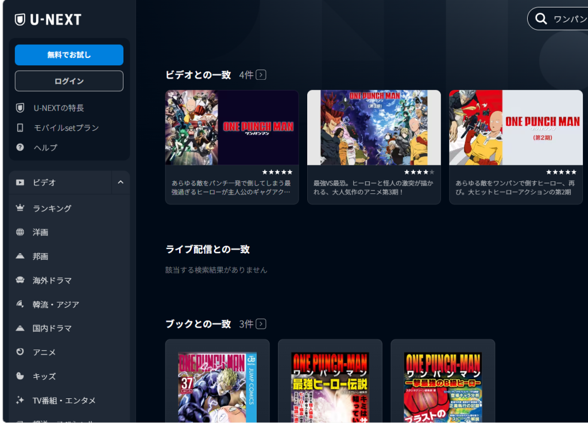Click the round icon beside アニメ

point(20,352)
